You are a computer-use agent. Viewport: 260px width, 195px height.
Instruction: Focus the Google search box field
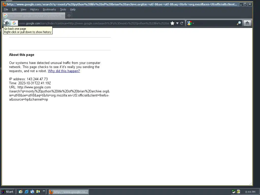(215, 23)
